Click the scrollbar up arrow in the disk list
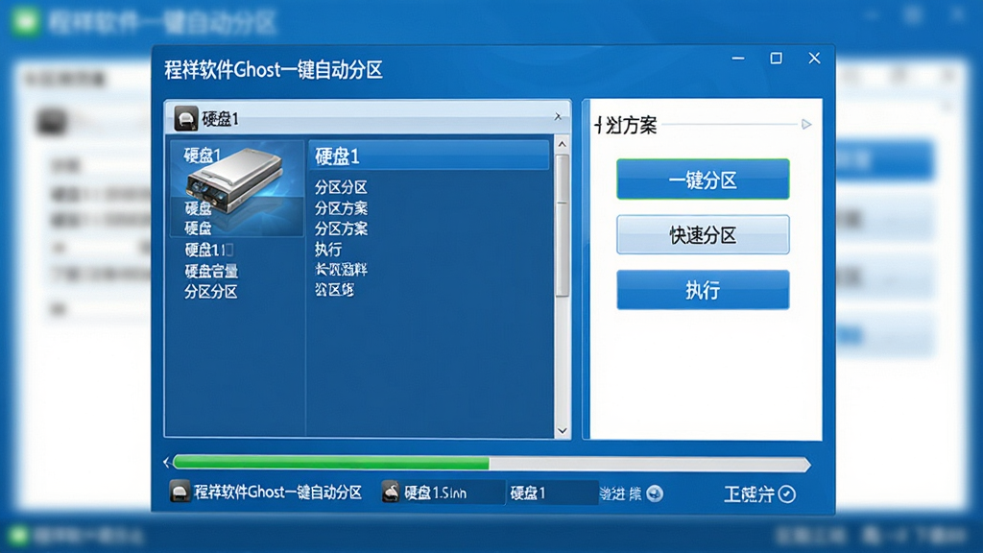The image size is (983, 553). 562,144
